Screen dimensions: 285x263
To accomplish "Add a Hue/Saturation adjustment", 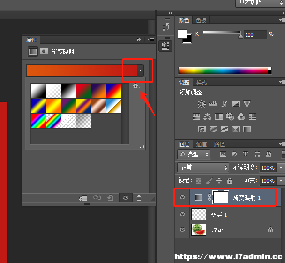I will coord(196,117).
